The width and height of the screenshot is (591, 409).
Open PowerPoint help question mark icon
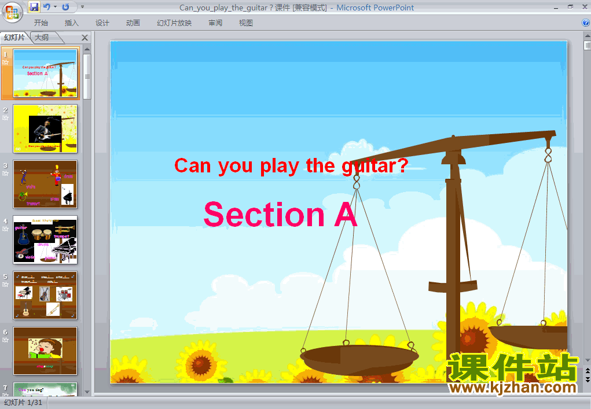pos(586,23)
